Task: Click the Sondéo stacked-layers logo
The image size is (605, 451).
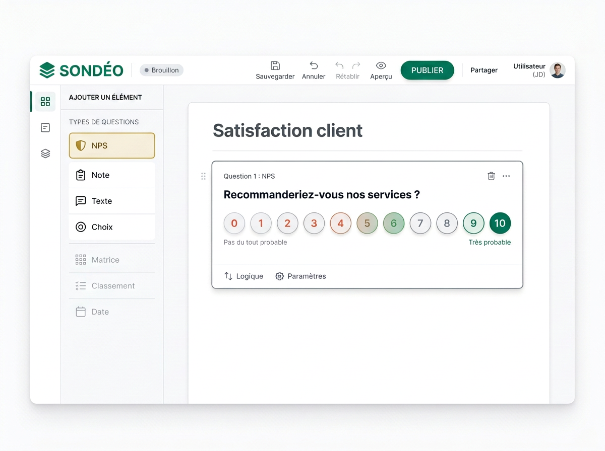Action: pos(47,70)
